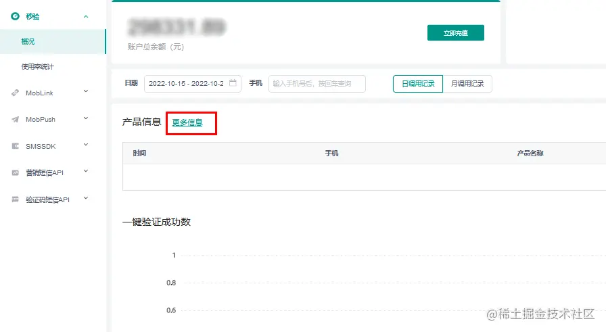Click the 立即充值 button
The image size is (606, 332).
[x=456, y=33]
